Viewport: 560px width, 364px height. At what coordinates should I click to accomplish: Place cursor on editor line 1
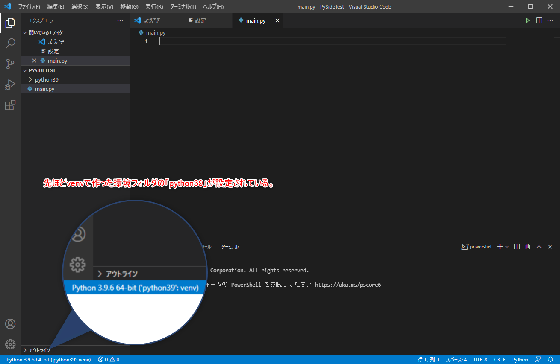[332, 41]
